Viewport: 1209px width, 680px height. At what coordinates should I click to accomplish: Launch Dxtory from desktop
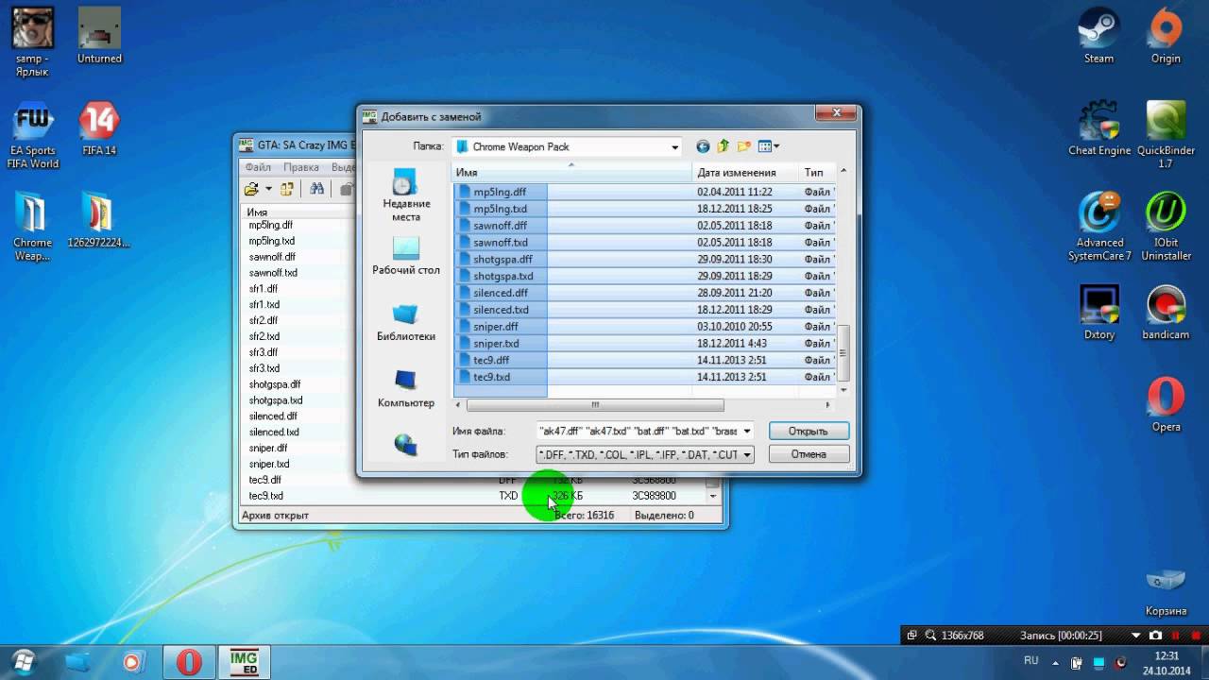1098,313
